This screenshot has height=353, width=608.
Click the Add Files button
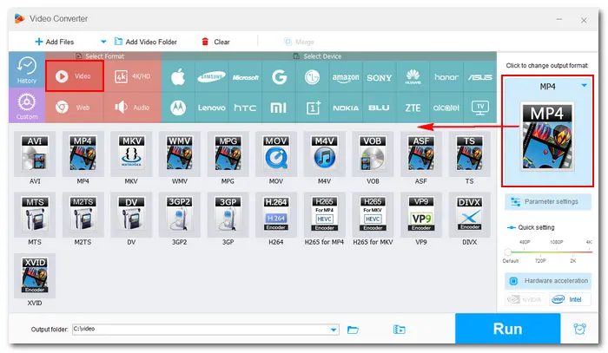(x=55, y=42)
